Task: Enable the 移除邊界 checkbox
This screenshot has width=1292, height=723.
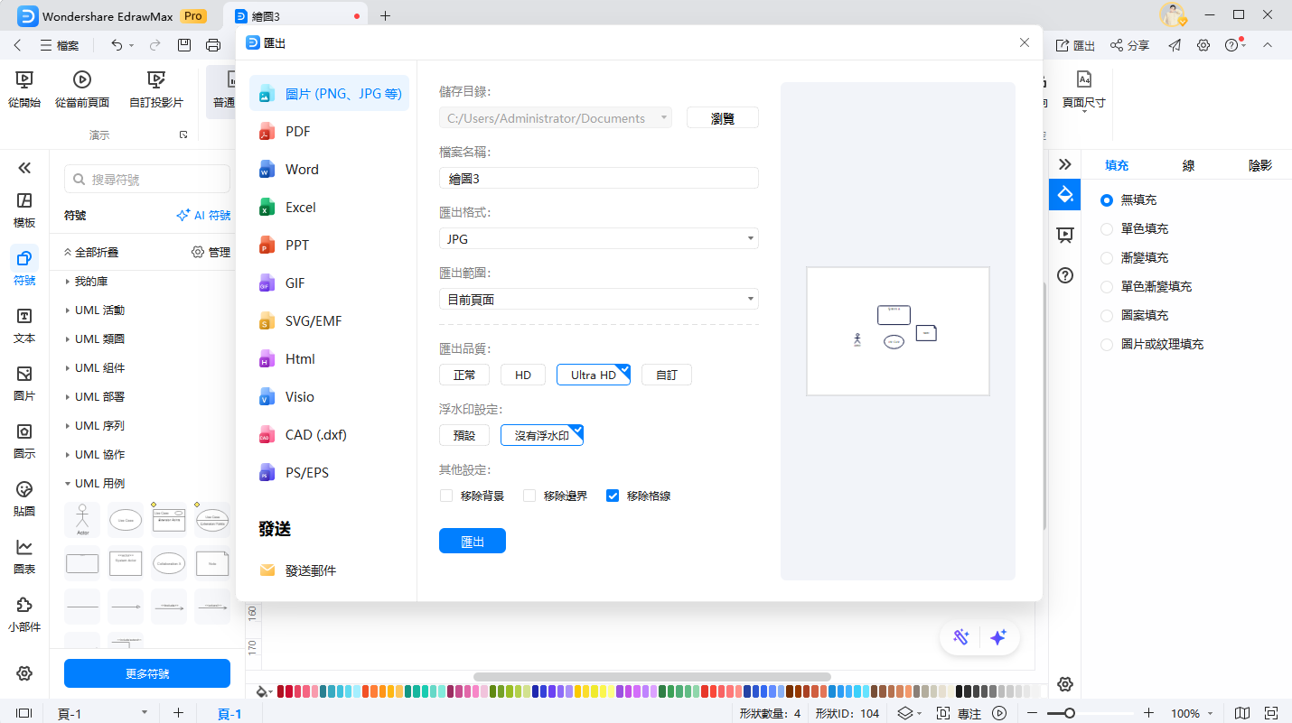Action: [x=529, y=495]
